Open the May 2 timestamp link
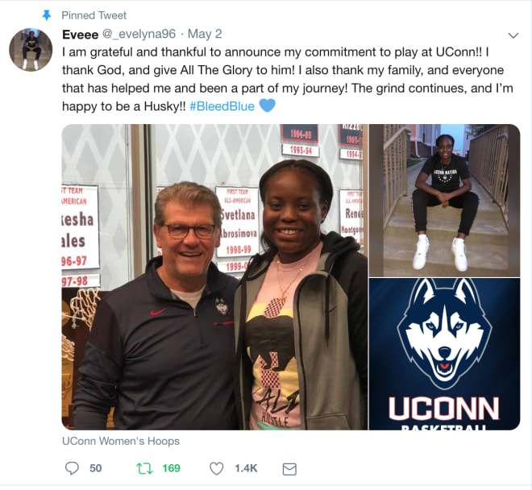 (x=205, y=34)
